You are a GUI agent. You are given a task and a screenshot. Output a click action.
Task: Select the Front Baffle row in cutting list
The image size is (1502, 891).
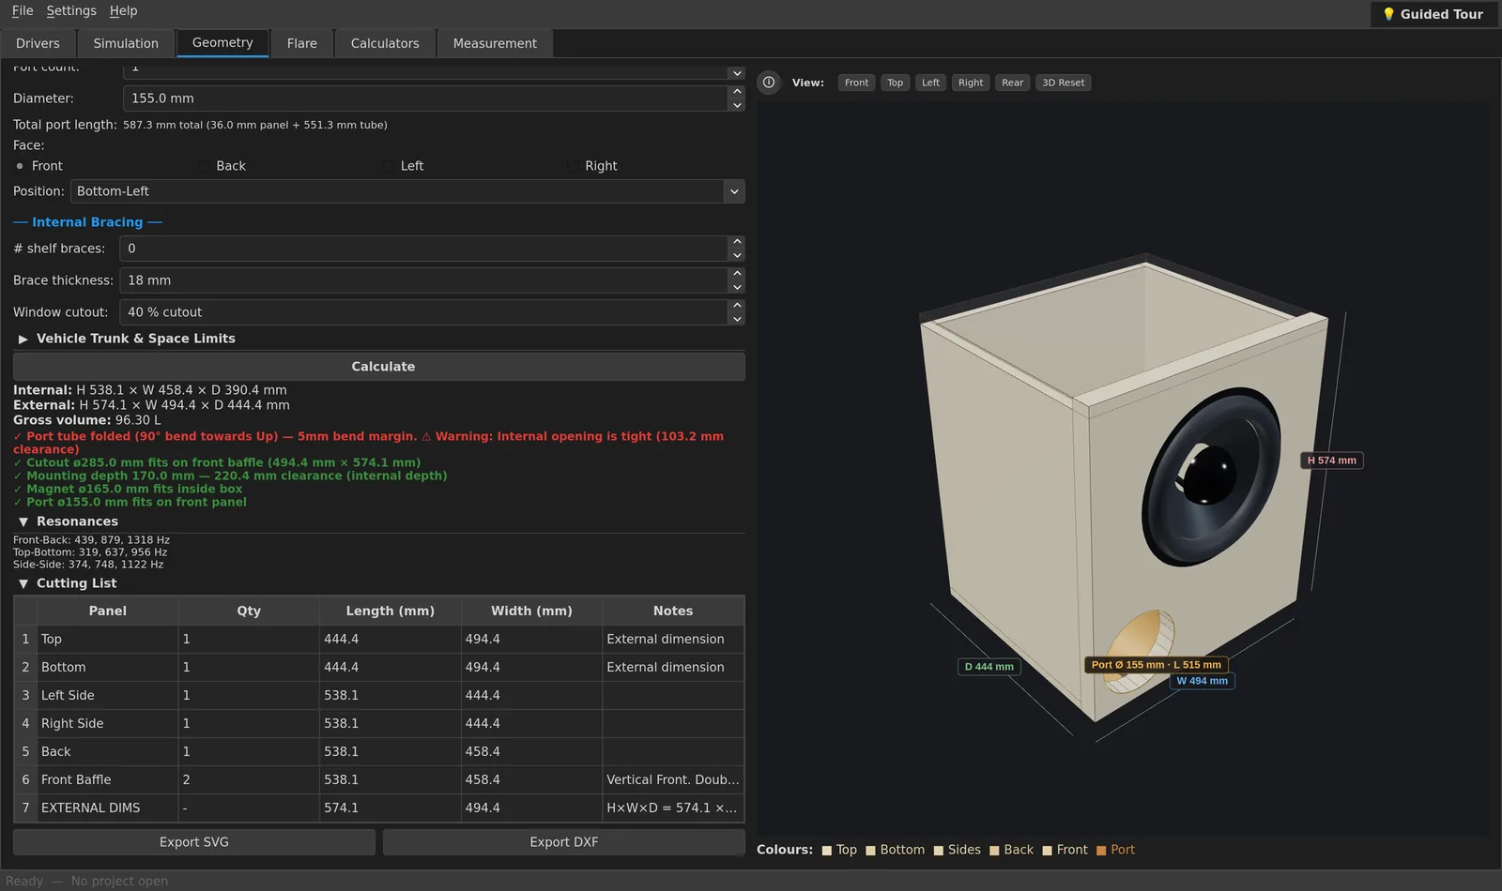(379, 779)
